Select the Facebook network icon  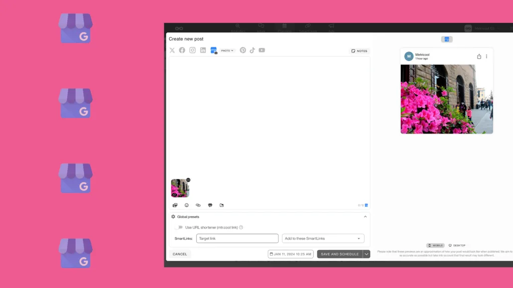tap(182, 50)
